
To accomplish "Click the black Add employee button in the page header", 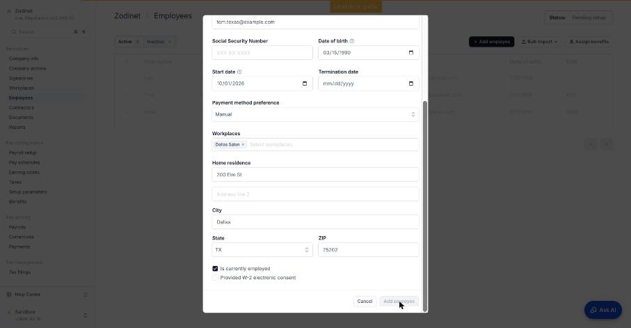I will click(491, 42).
